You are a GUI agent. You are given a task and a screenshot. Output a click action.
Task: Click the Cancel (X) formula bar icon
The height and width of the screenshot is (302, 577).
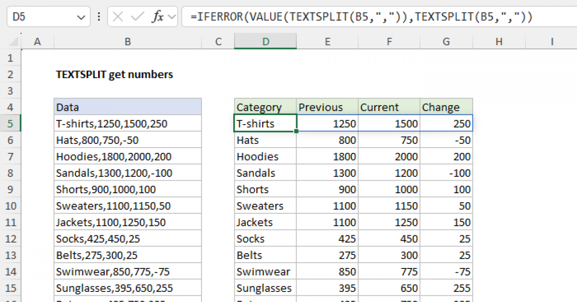click(x=118, y=17)
